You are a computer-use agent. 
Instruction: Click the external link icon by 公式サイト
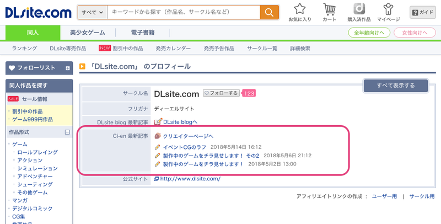coord(157,179)
